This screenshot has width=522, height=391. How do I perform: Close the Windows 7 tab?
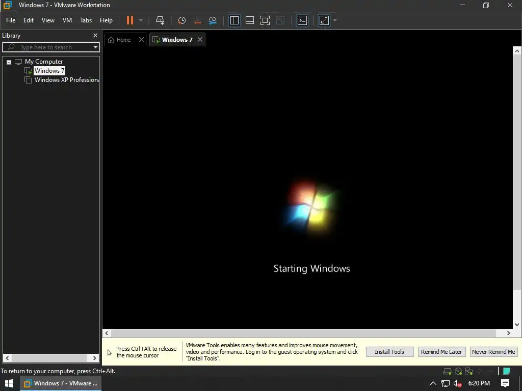(x=200, y=40)
